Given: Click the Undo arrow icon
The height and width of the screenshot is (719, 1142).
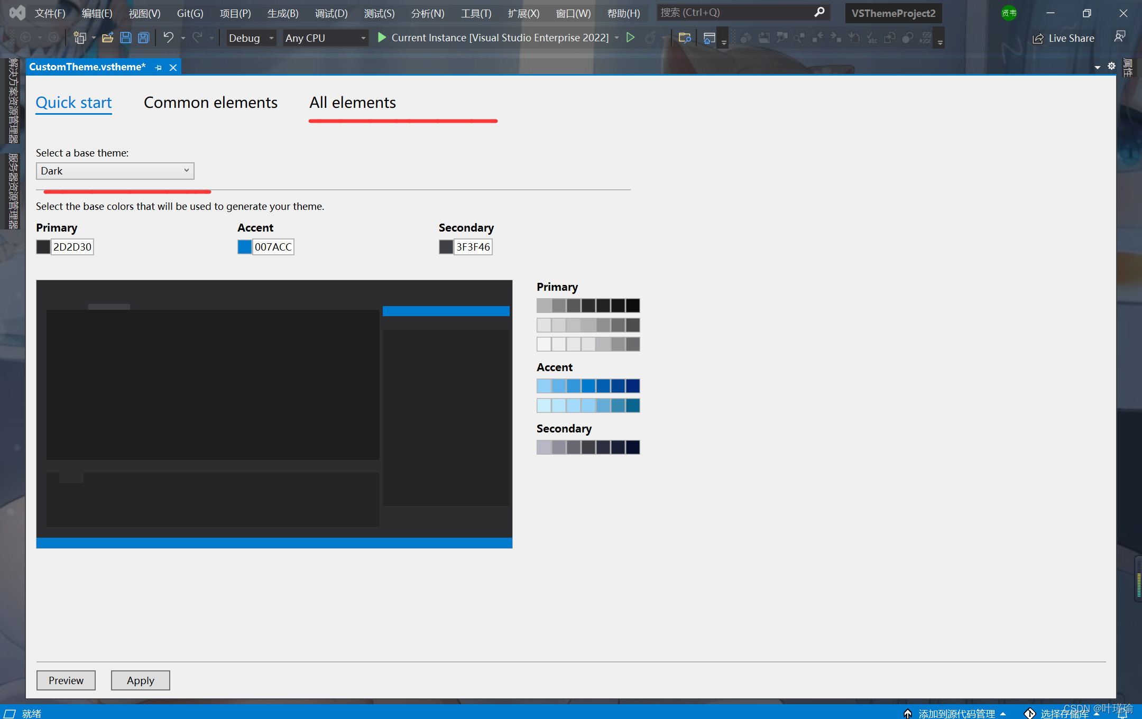Looking at the screenshot, I should click(x=168, y=38).
